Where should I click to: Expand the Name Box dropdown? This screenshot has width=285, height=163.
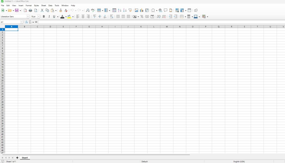[21, 22]
